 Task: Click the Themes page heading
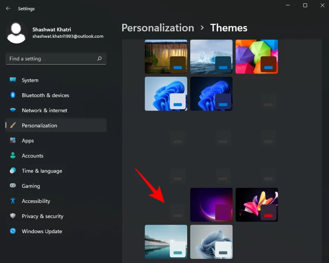pyautogui.click(x=229, y=28)
